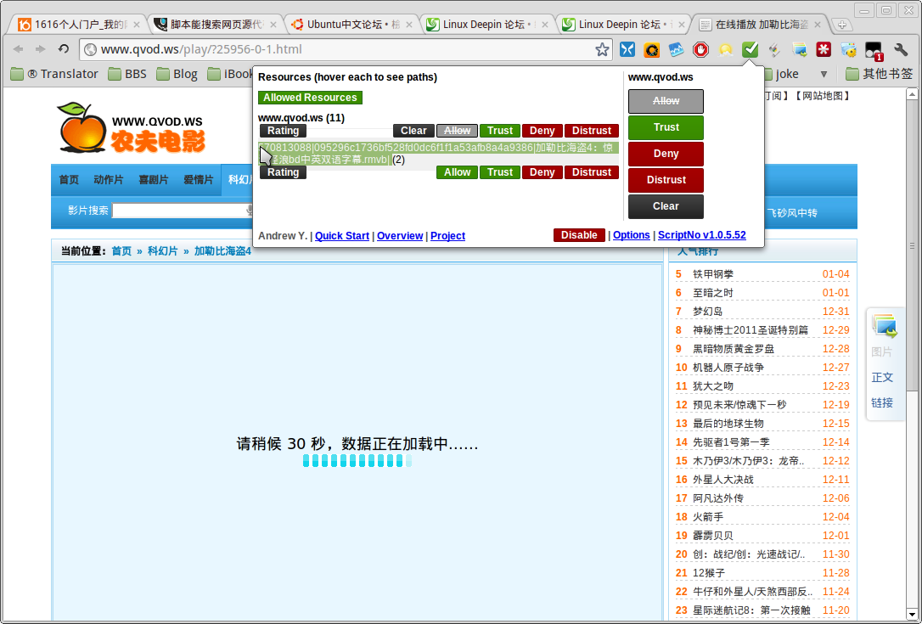
Task: Click the Allowed Resources green label
Action: (310, 98)
